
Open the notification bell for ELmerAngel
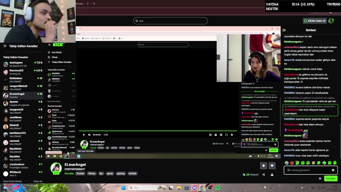(x=263, y=166)
